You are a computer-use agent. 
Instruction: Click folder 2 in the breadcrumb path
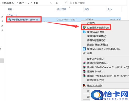click(x=28, y=3)
